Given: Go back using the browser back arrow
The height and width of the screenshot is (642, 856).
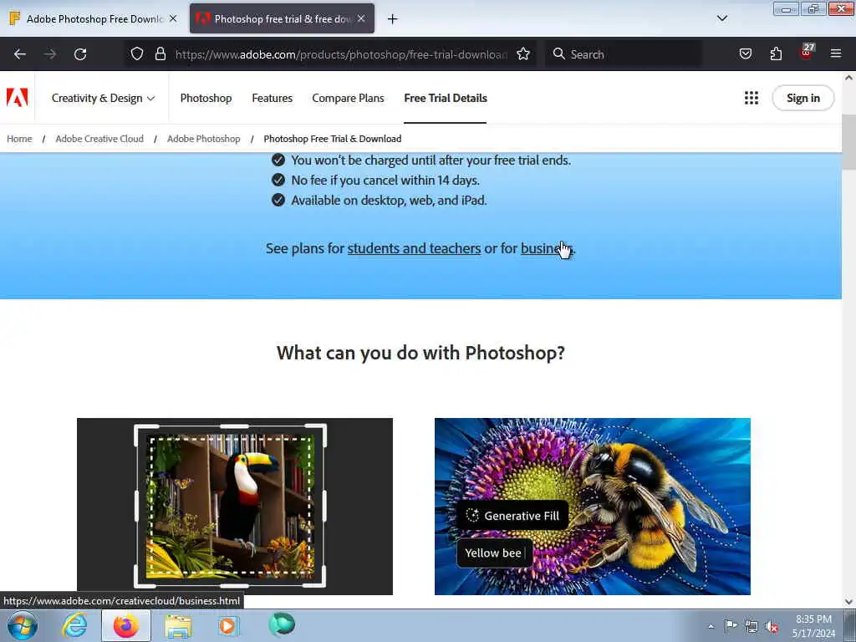Looking at the screenshot, I should 20,54.
